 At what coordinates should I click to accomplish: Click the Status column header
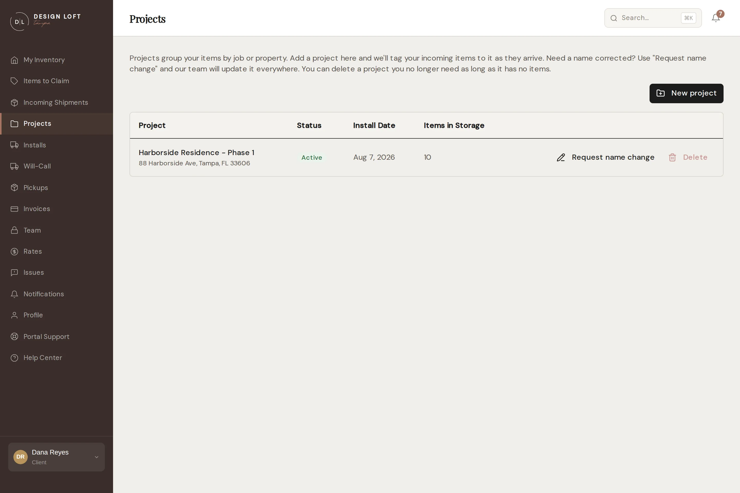[309, 126]
